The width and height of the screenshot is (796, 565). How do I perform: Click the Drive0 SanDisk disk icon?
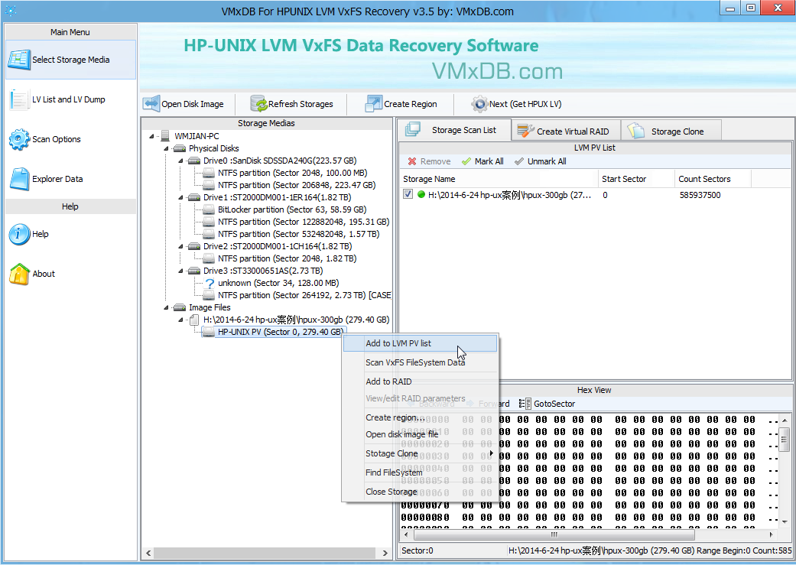pos(194,161)
